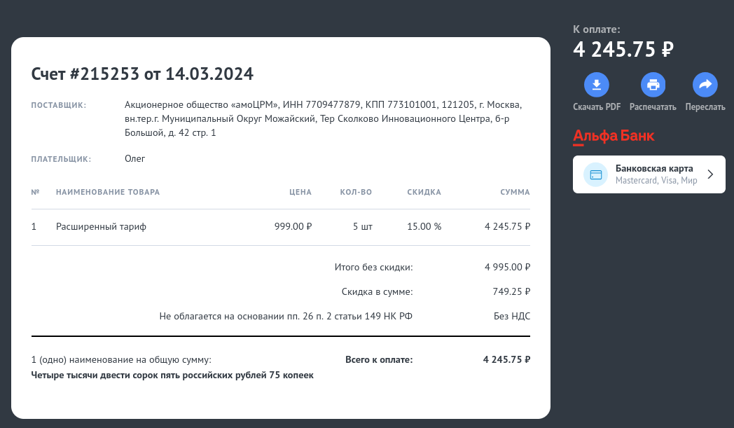This screenshot has width=734, height=428.
Task: Click the Mastercard, Visa, Мир subtitle
Action: point(656,181)
